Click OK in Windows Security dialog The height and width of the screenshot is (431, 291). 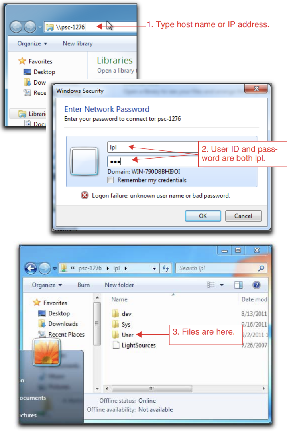[x=203, y=216]
